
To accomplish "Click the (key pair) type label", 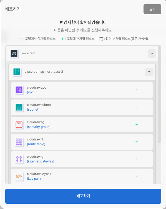I will [x=34, y=179].
